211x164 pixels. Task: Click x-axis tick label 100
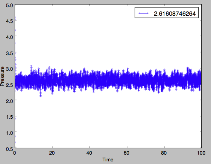coord(201,153)
